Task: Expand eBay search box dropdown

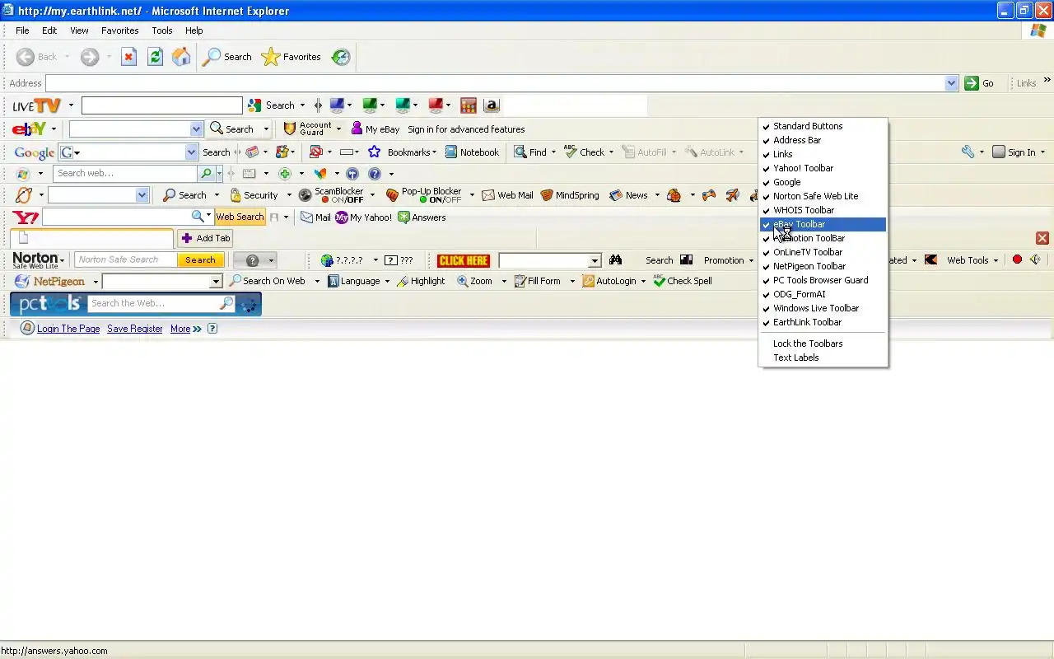Action: pyautogui.click(x=196, y=129)
